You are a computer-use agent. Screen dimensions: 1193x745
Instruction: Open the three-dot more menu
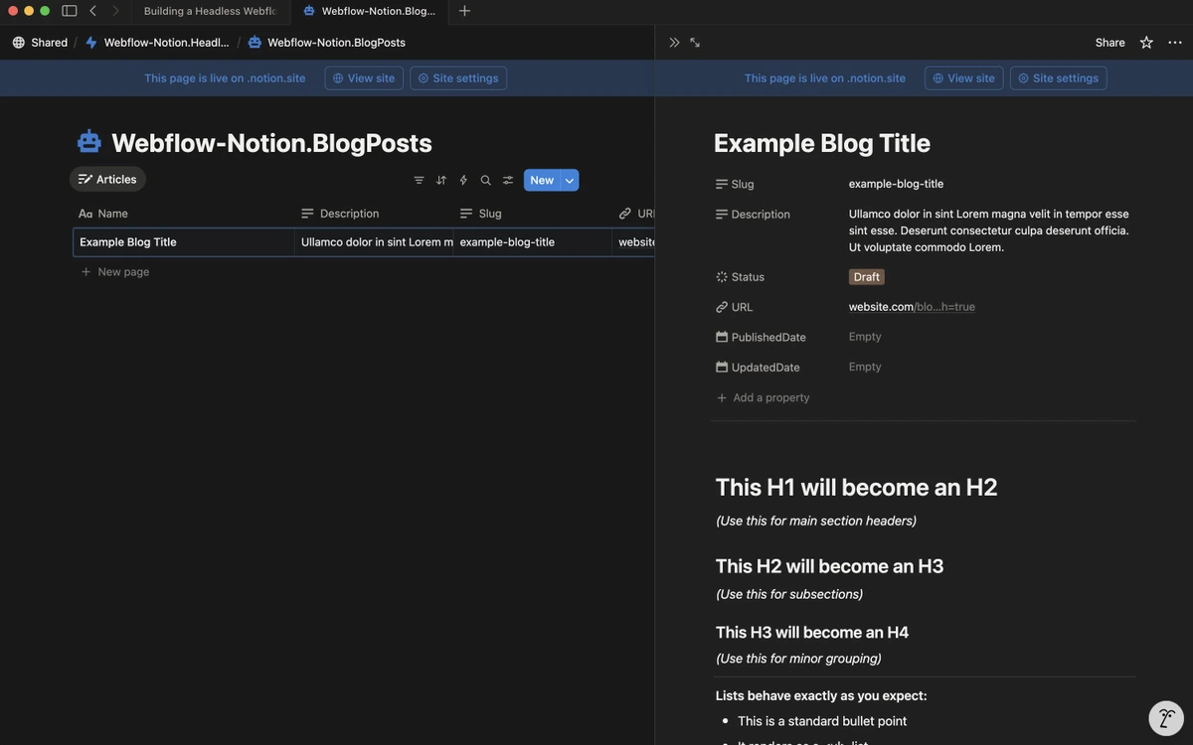pos(1175,43)
